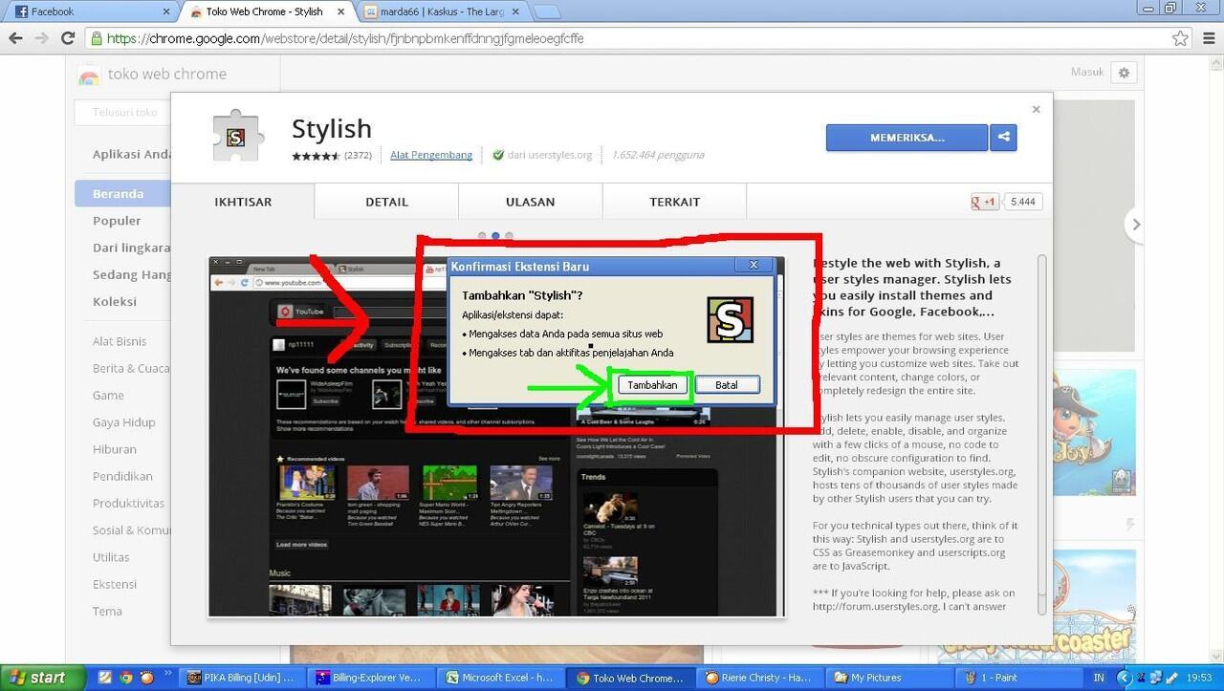Switch to Microsoft Excel taskbar window
The height and width of the screenshot is (691, 1224).
[x=499, y=678]
